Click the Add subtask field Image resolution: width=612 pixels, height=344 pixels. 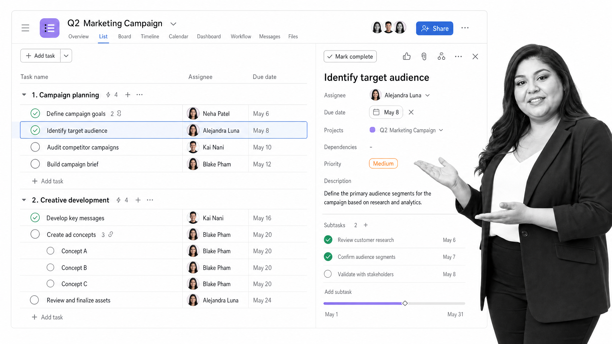click(338, 292)
